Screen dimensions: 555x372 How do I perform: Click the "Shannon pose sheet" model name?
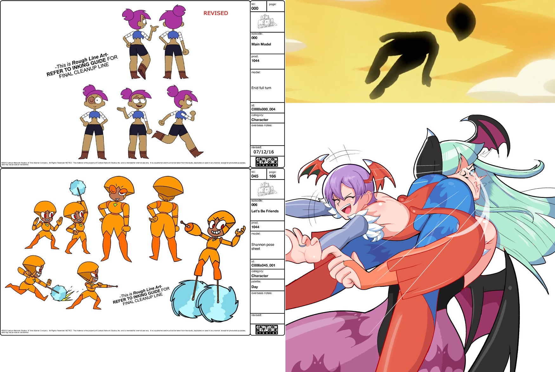point(263,247)
